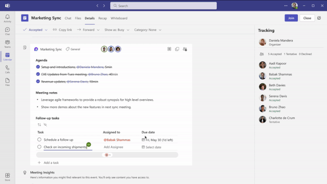The image size is (327, 184).
Task: Open the Whiteboard tab
Action: click(119, 18)
